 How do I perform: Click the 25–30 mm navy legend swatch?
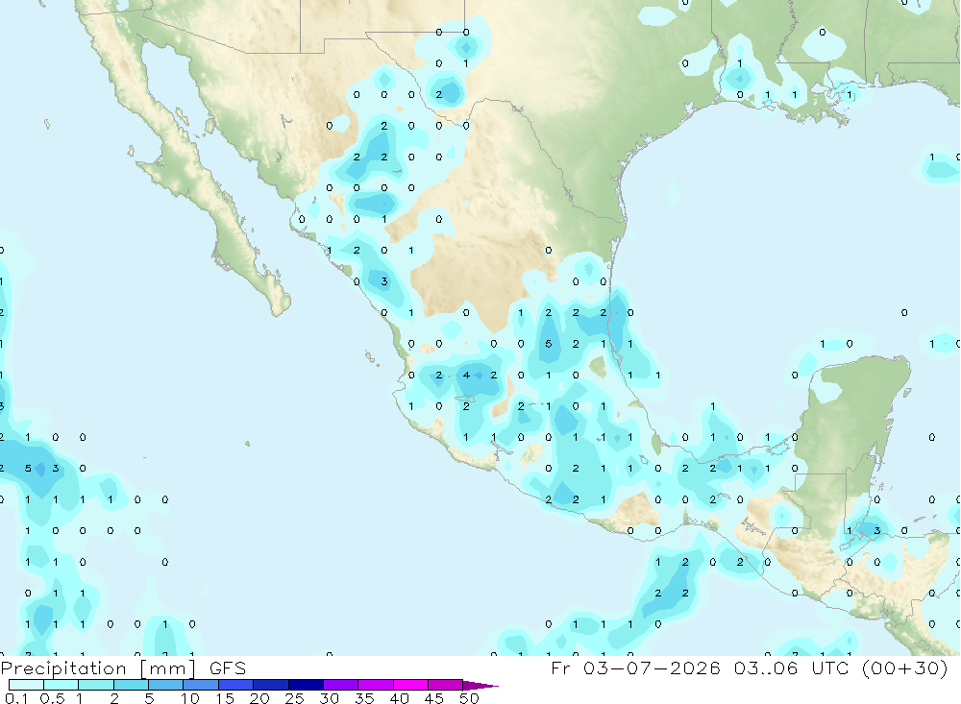point(306,685)
